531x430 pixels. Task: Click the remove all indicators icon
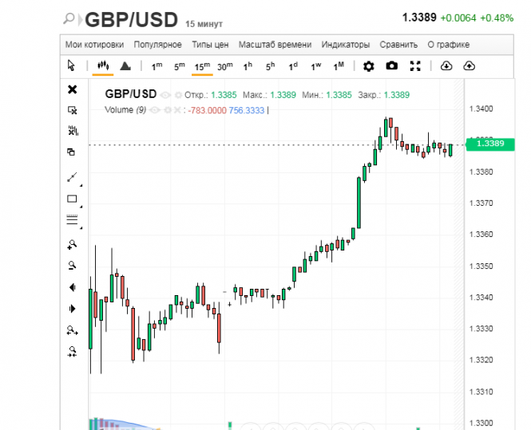point(73,131)
